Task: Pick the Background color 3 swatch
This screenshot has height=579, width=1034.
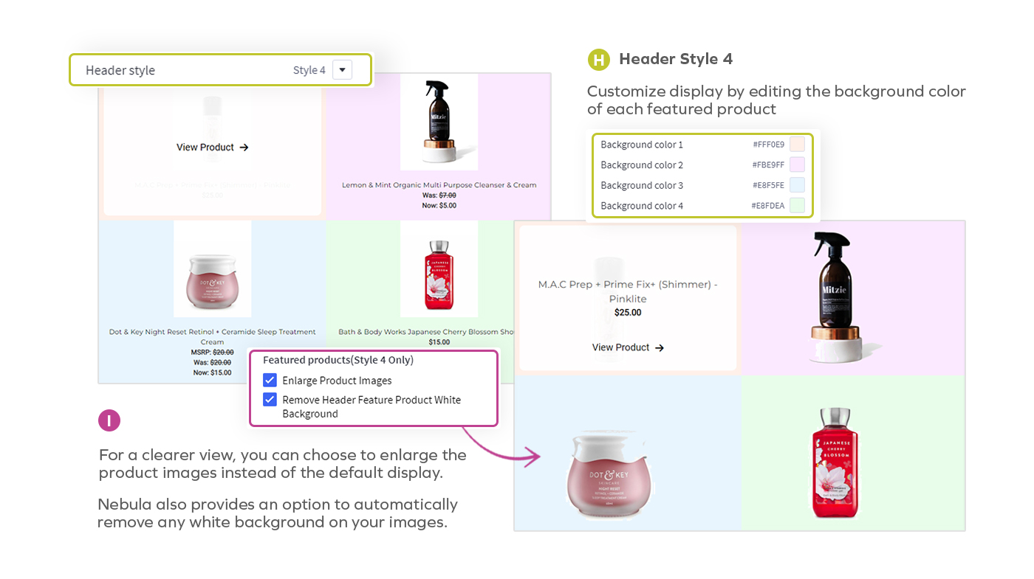Action: 797,185
